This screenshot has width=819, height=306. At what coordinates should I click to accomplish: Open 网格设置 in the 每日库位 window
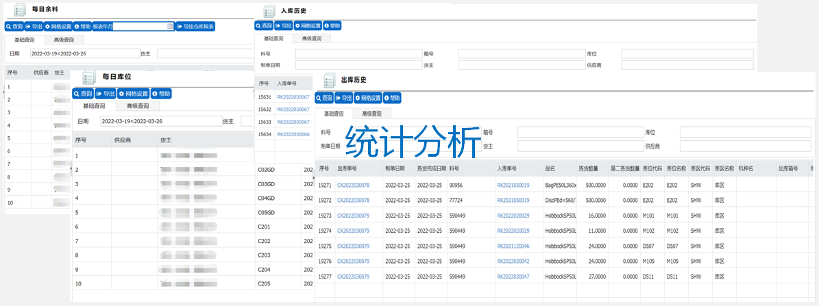coord(133,94)
